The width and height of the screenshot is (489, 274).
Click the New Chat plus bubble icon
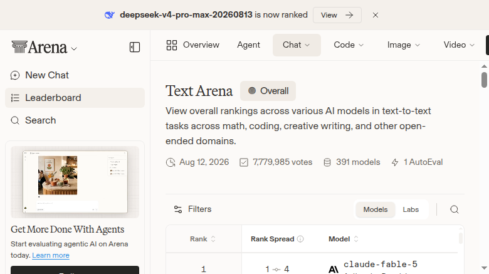(15, 75)
